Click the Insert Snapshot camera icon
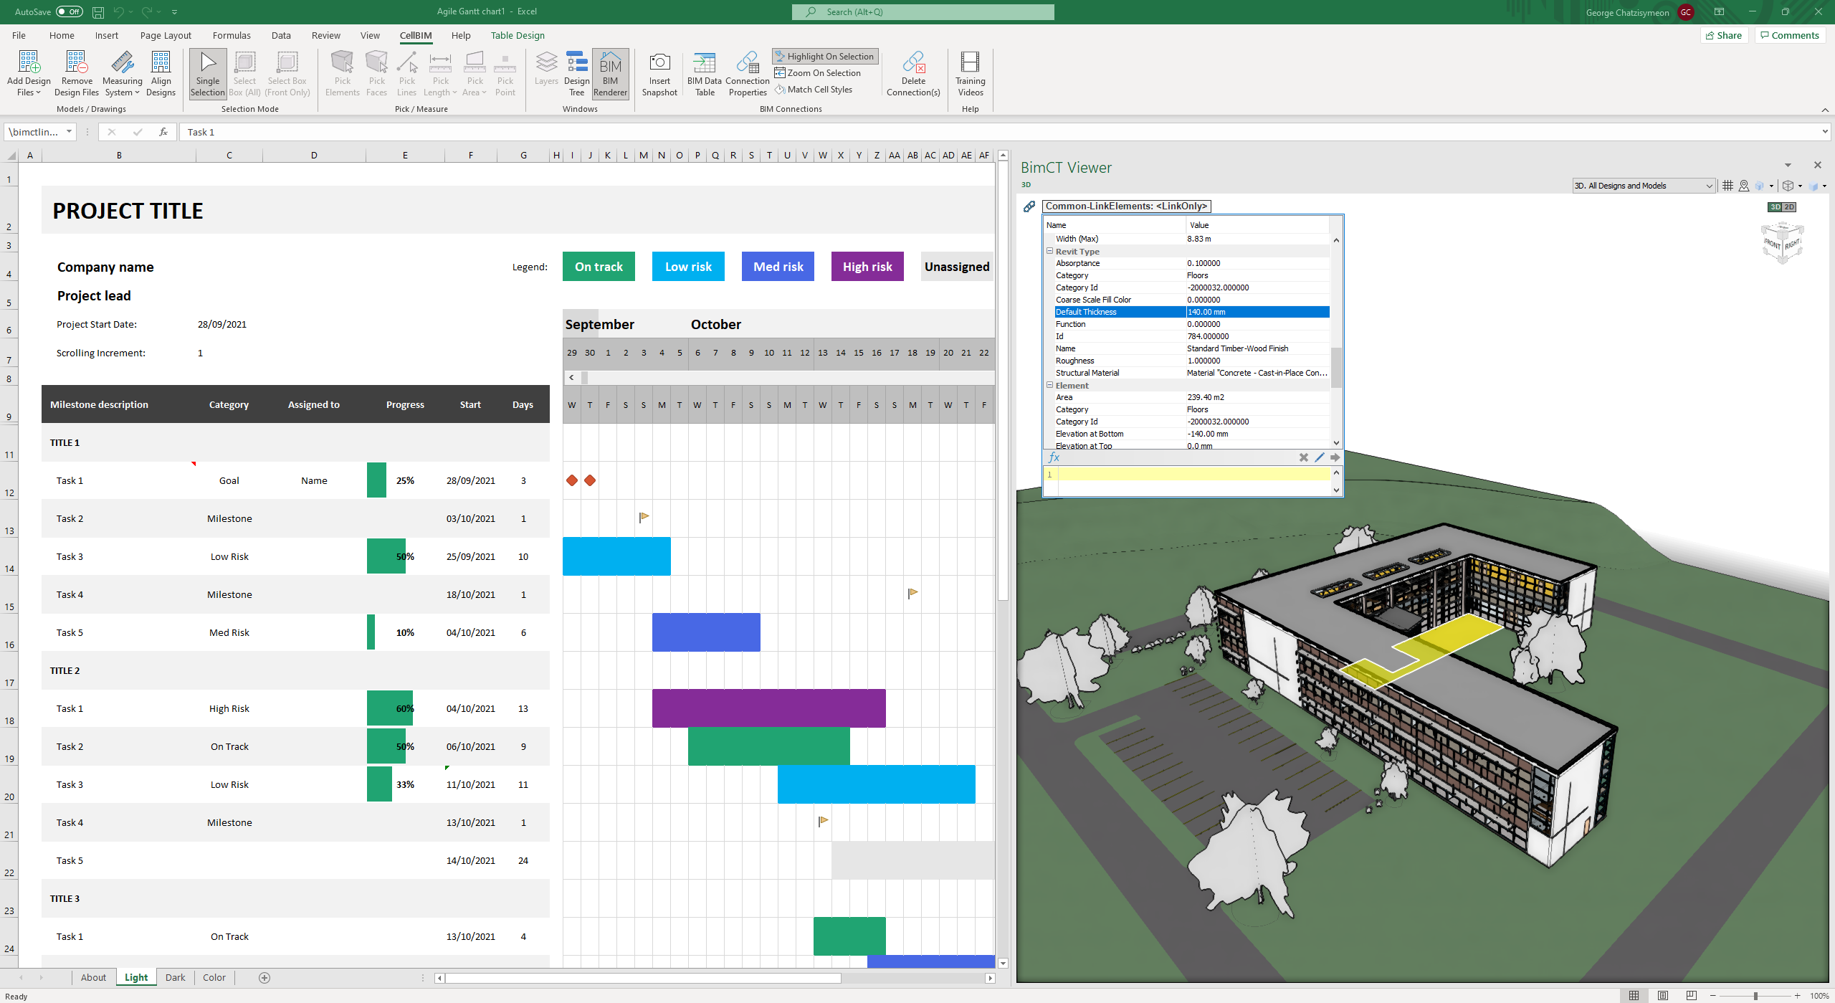 659,63
